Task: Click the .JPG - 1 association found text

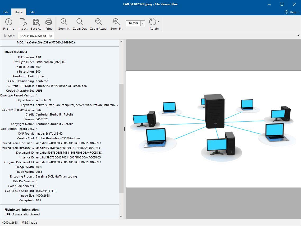Action: [22, 214]
